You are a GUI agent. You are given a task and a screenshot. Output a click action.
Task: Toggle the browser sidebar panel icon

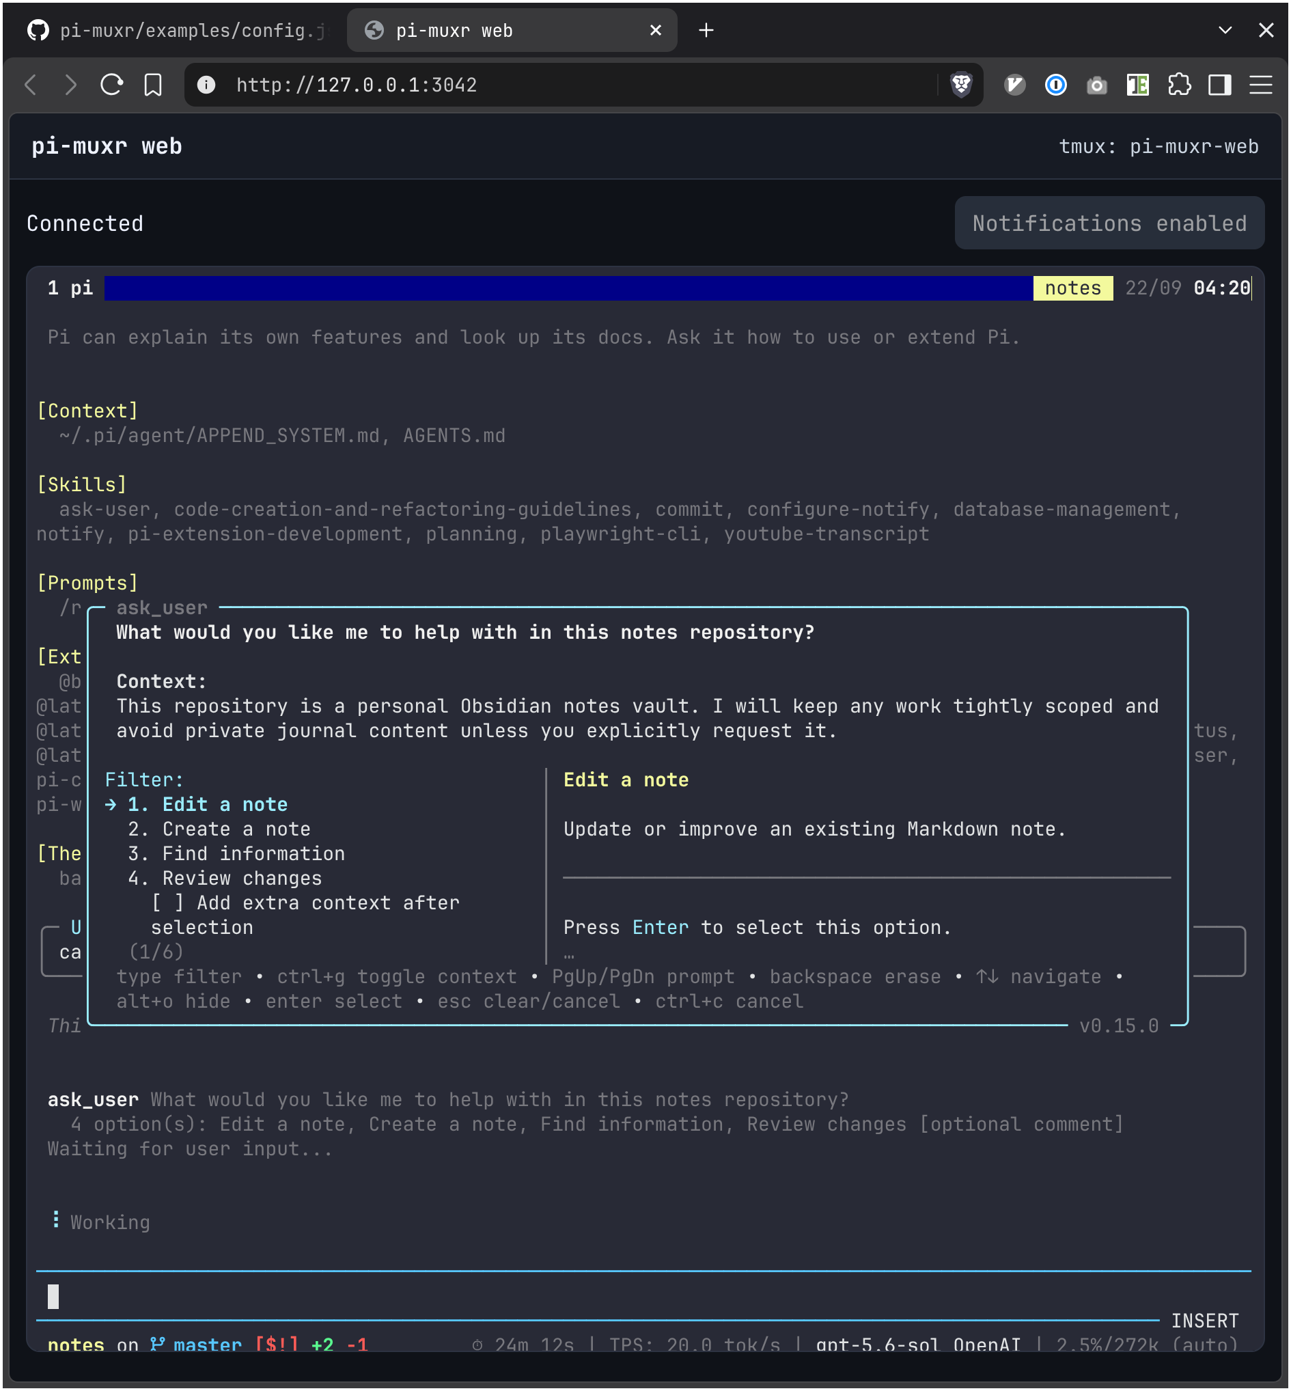1221,85
